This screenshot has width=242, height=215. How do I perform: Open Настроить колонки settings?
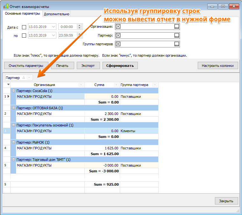218,66
